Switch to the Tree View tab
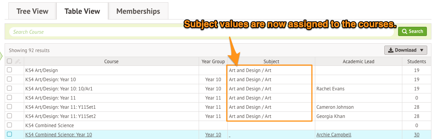 click(x=32, y=11)
